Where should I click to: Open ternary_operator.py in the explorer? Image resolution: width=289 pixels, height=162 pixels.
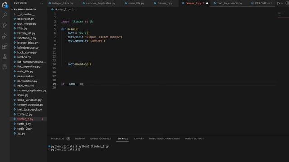pos(30,105)
